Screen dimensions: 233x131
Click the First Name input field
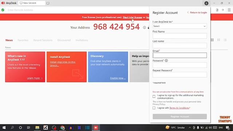click(x=179, y=36)
